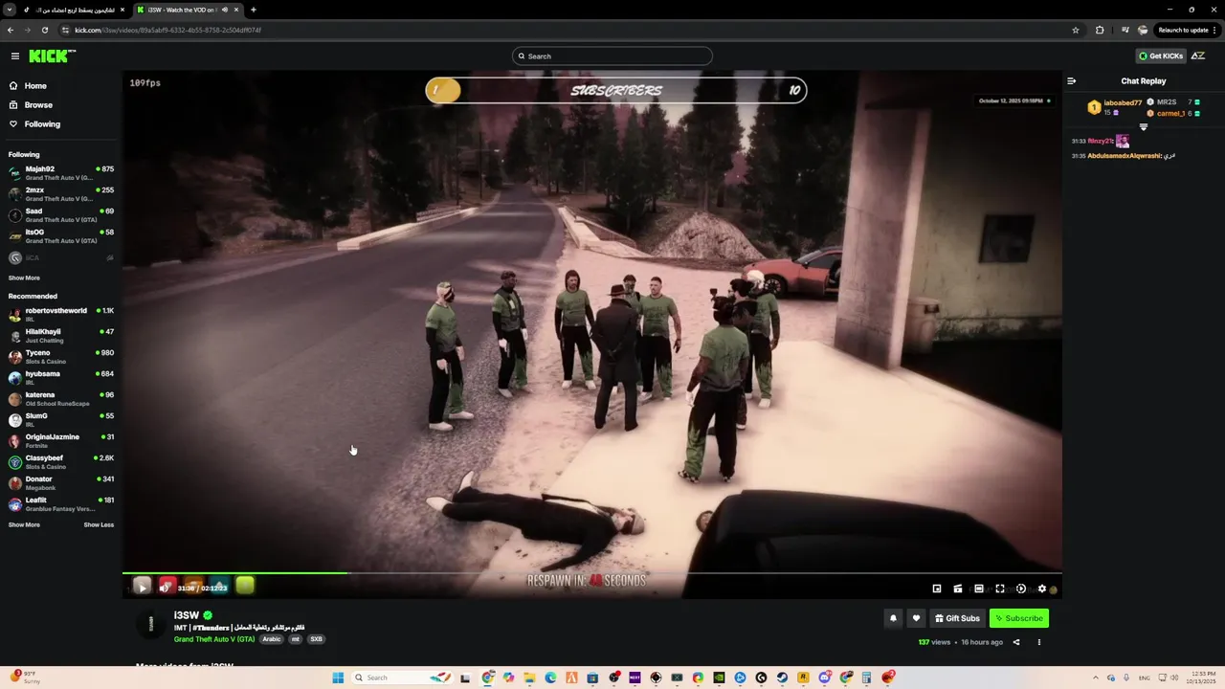
Task: Open mini player picture-in-picture
Action: (x=937, y=589)
